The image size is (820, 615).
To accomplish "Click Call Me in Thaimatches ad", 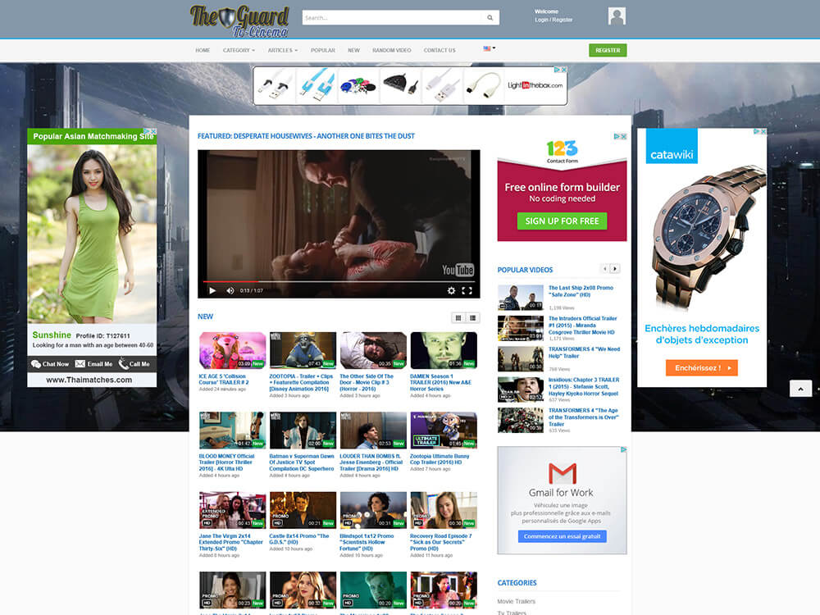I will (134, 364).
